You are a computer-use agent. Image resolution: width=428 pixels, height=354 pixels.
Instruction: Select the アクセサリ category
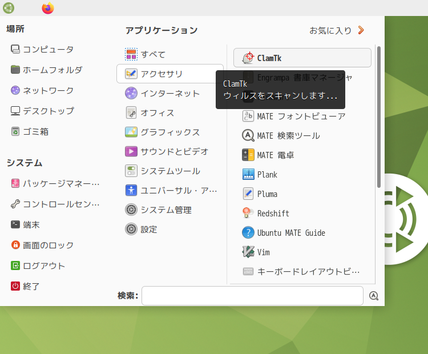pyautogui.click(x=170, y=74)
